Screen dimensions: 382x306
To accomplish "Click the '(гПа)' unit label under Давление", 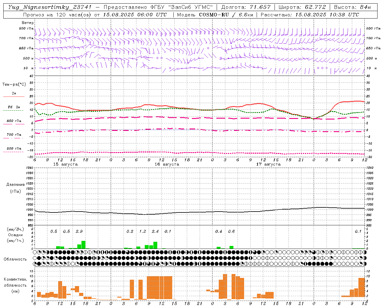I will (x=16, y=191).
